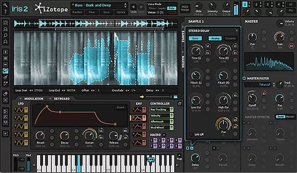The height and width of the screenshot is (173, 297).
Task: Click the MIDI Assign button
Action: pyautogui.click(x=185, y=8)
